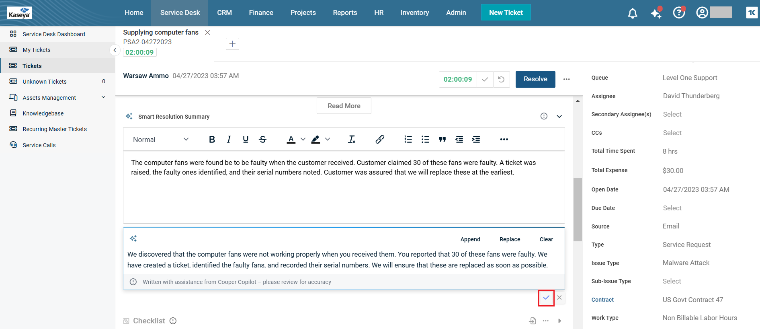Click the clear formatting icon
Image resolution: width=760 pixels, height=329 pixels.
point(352,139)
